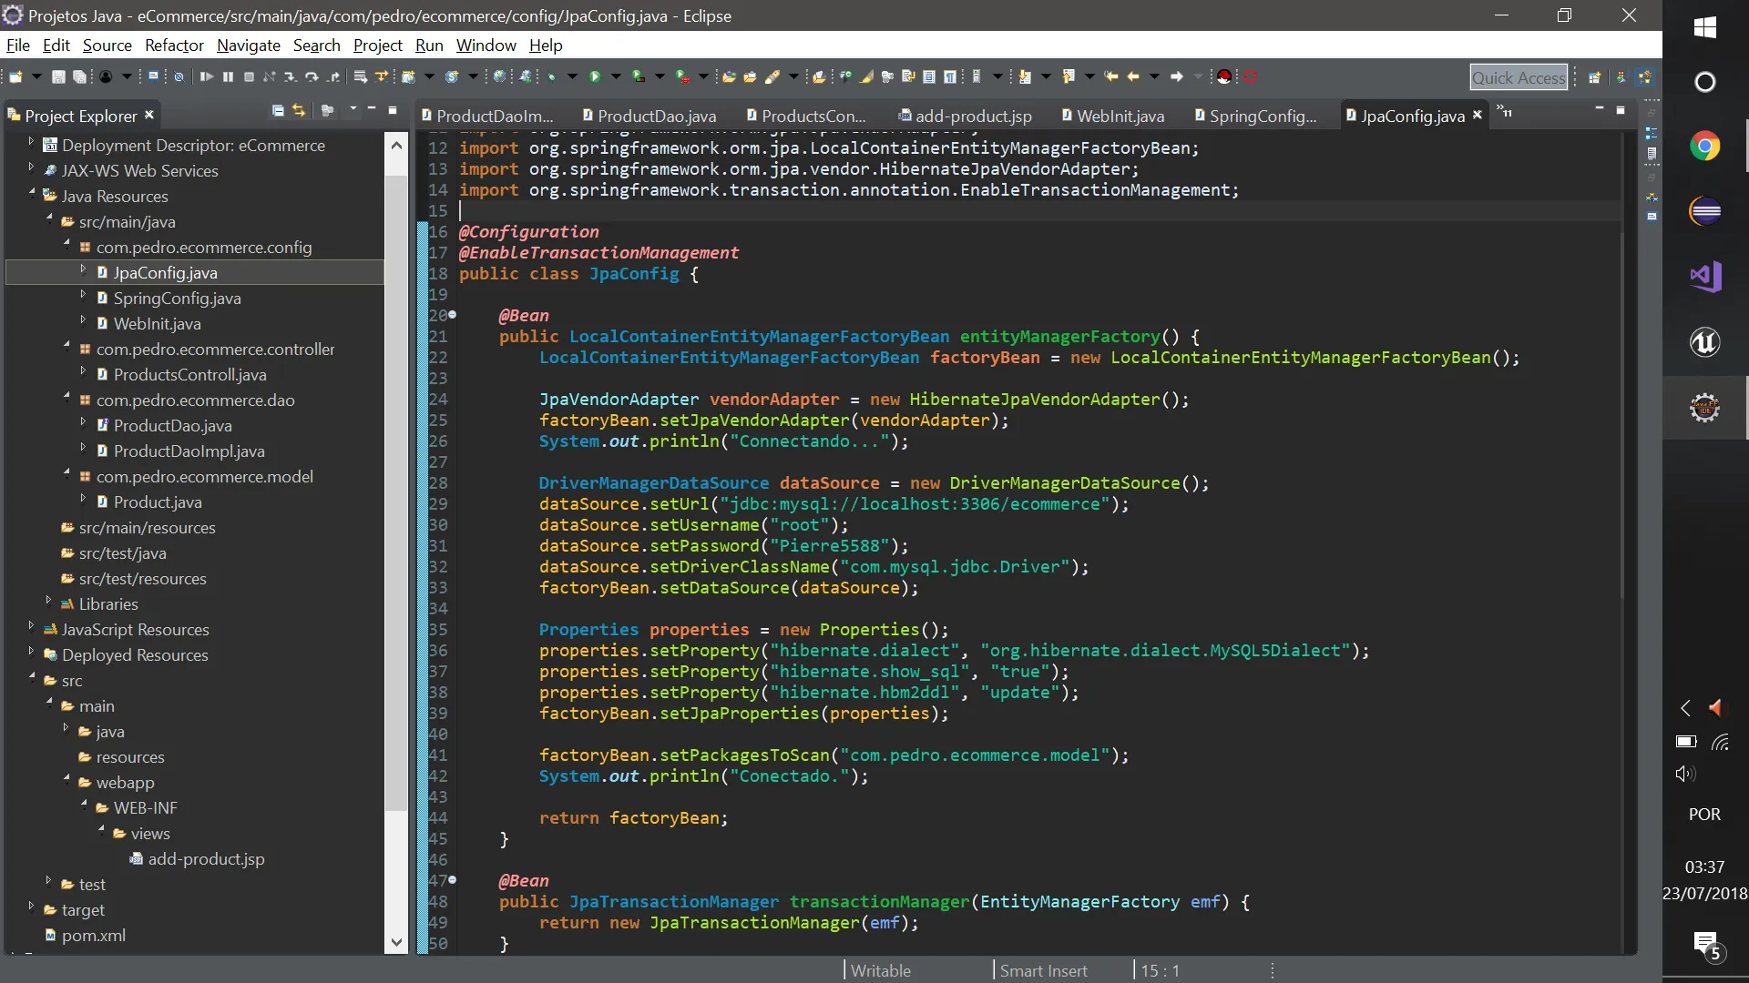Collapse the com.pedro.ecommerce.dao package
Screen dimensions: 1749x983
[x=66, y=396]
